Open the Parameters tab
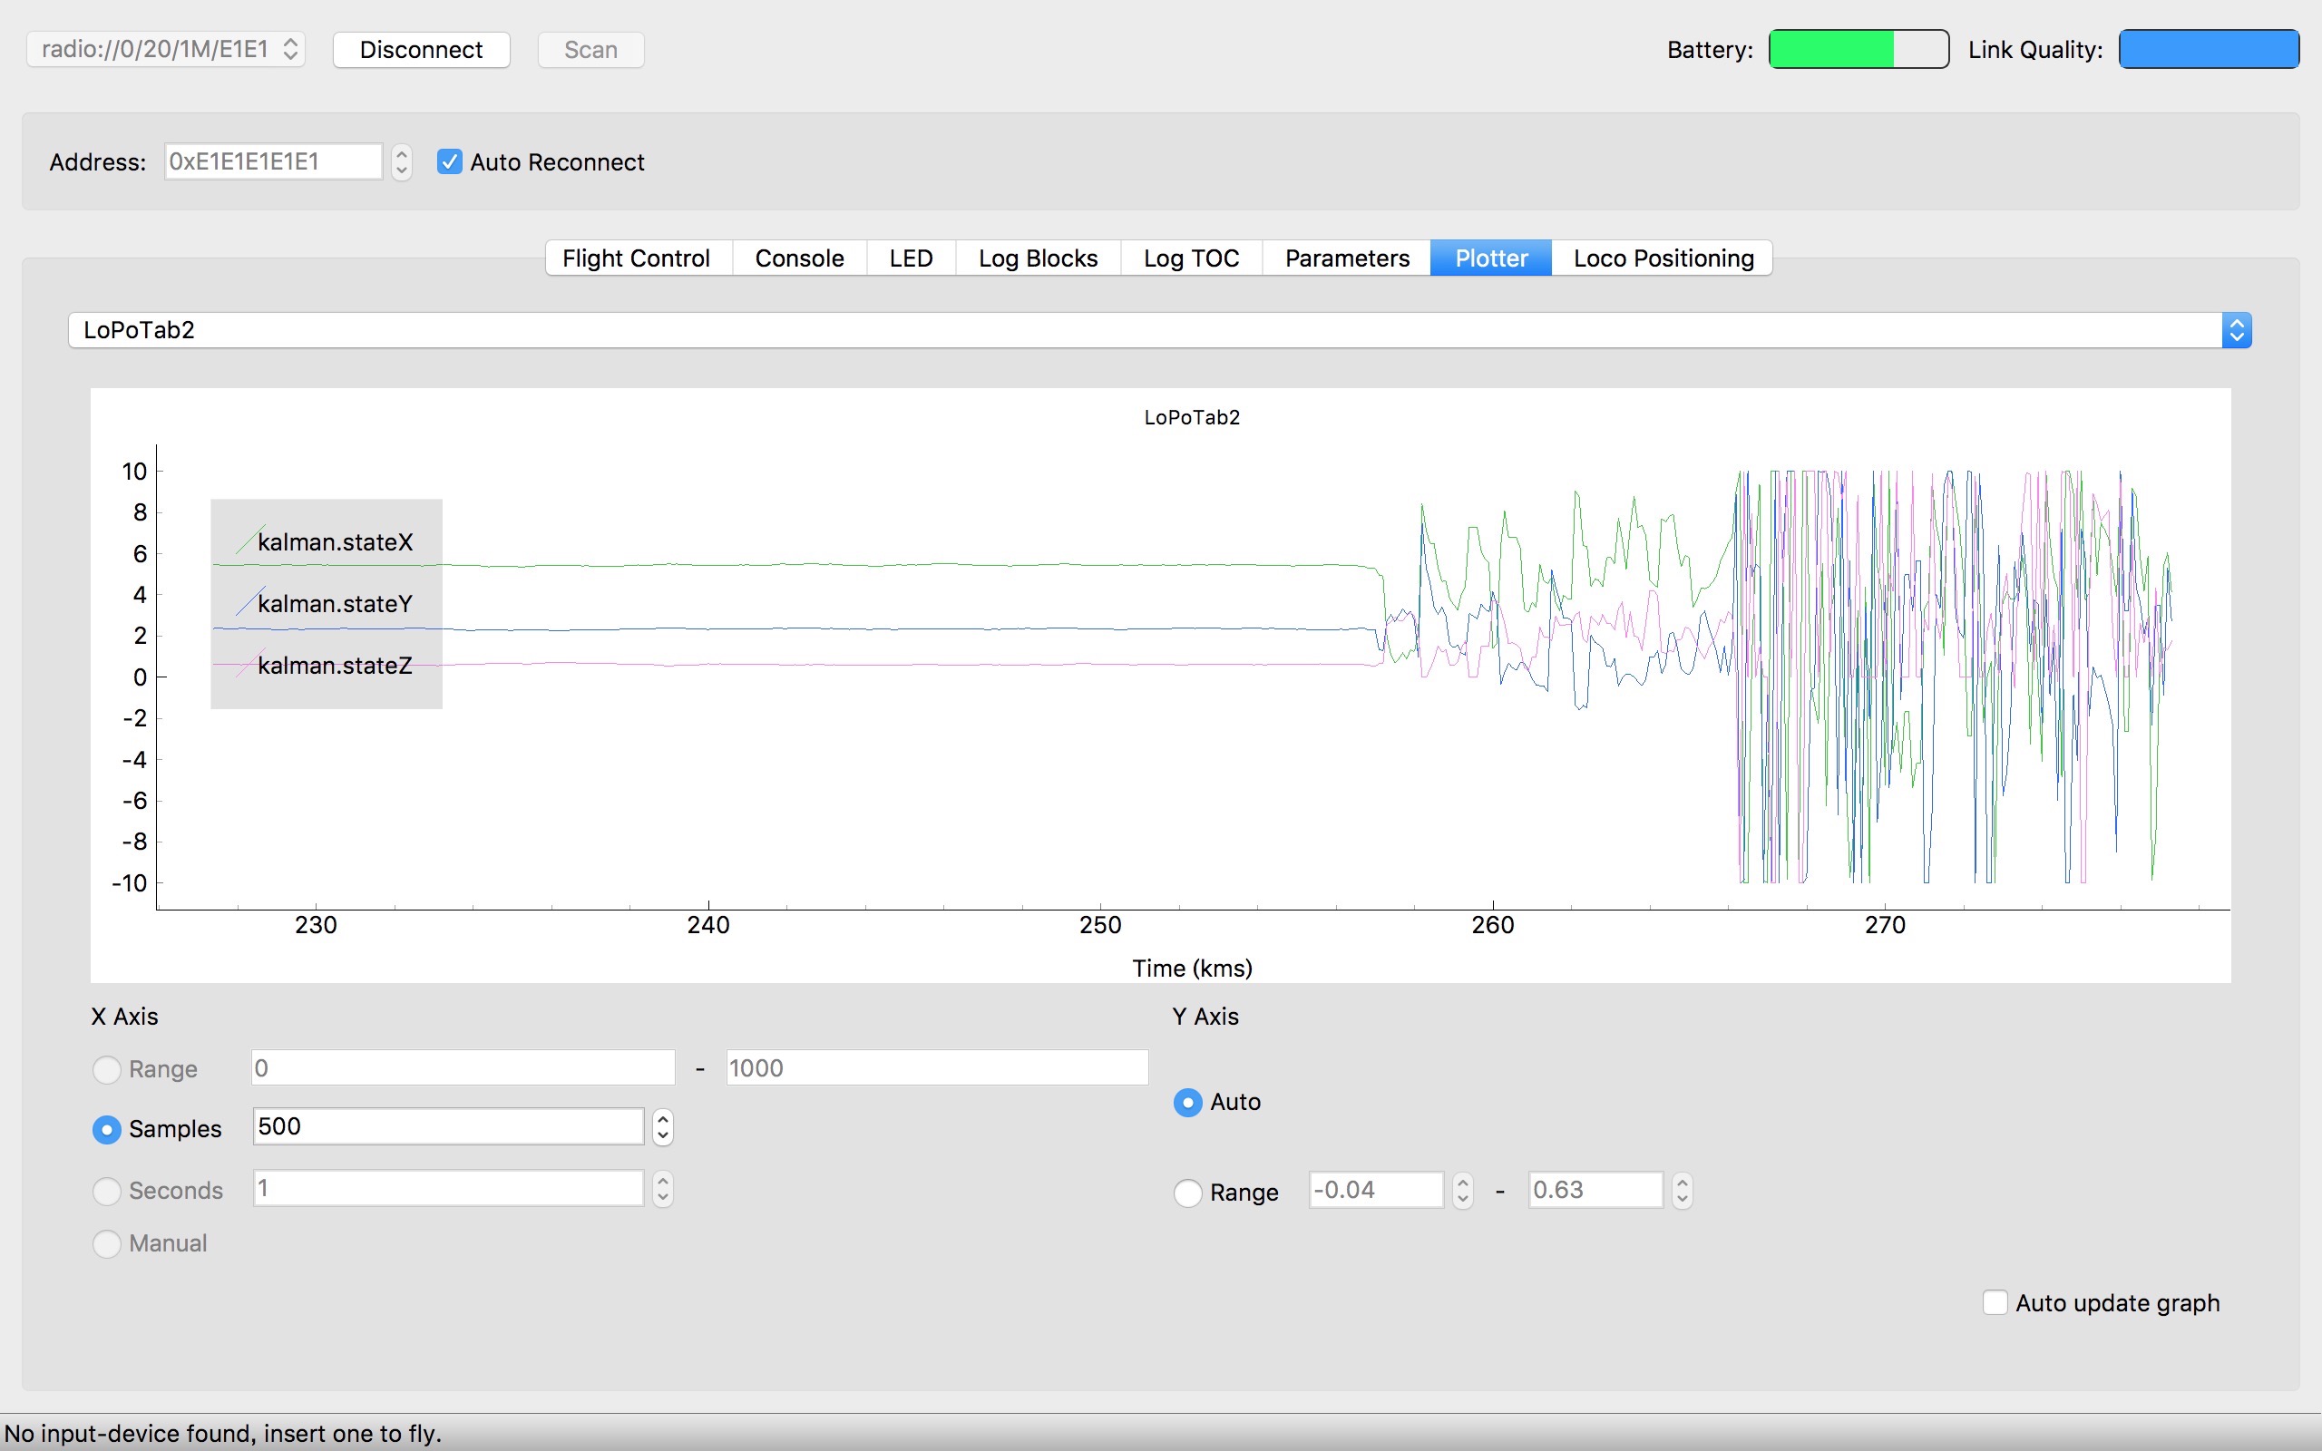This screenshot has height=1451, width=2322. click(x=1346, y=258)
